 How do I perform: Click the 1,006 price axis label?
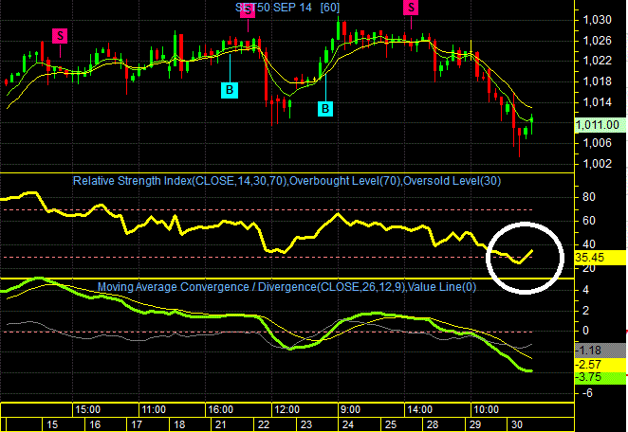pyautogui.click(x=597, y=143)
